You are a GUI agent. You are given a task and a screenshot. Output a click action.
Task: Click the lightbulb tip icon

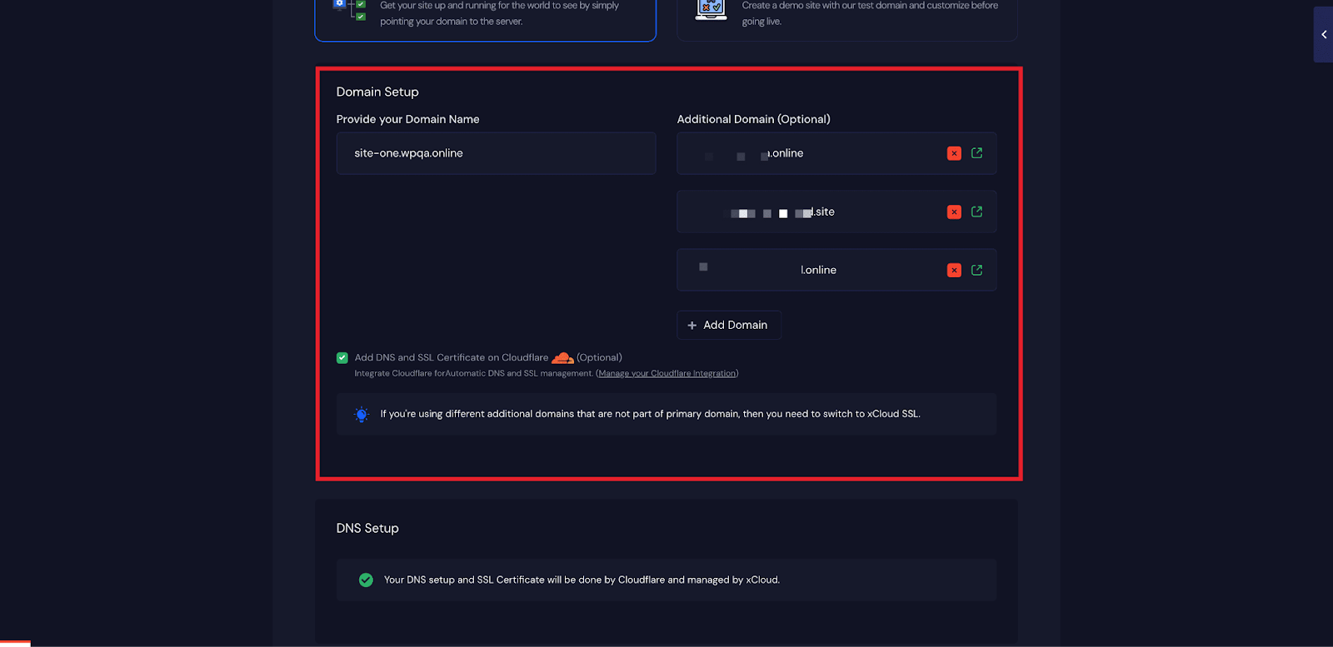(x=361, y=414)
